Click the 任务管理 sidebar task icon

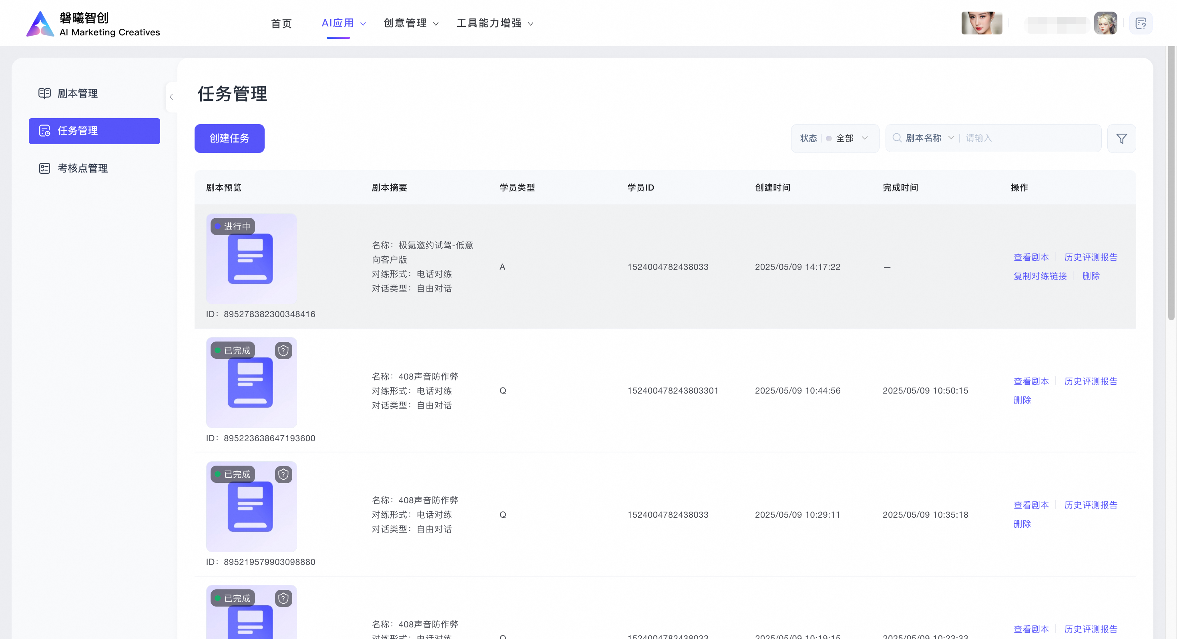[x=44, y=131]
